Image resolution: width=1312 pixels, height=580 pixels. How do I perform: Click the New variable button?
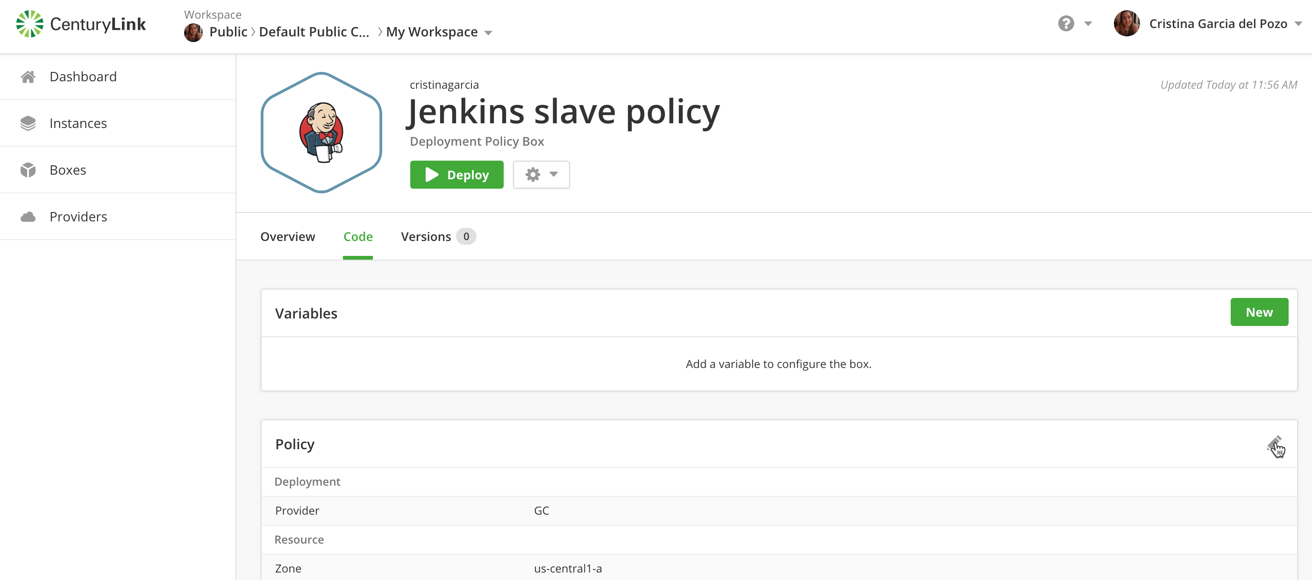pyautogui.click(x=1259, y=312)
